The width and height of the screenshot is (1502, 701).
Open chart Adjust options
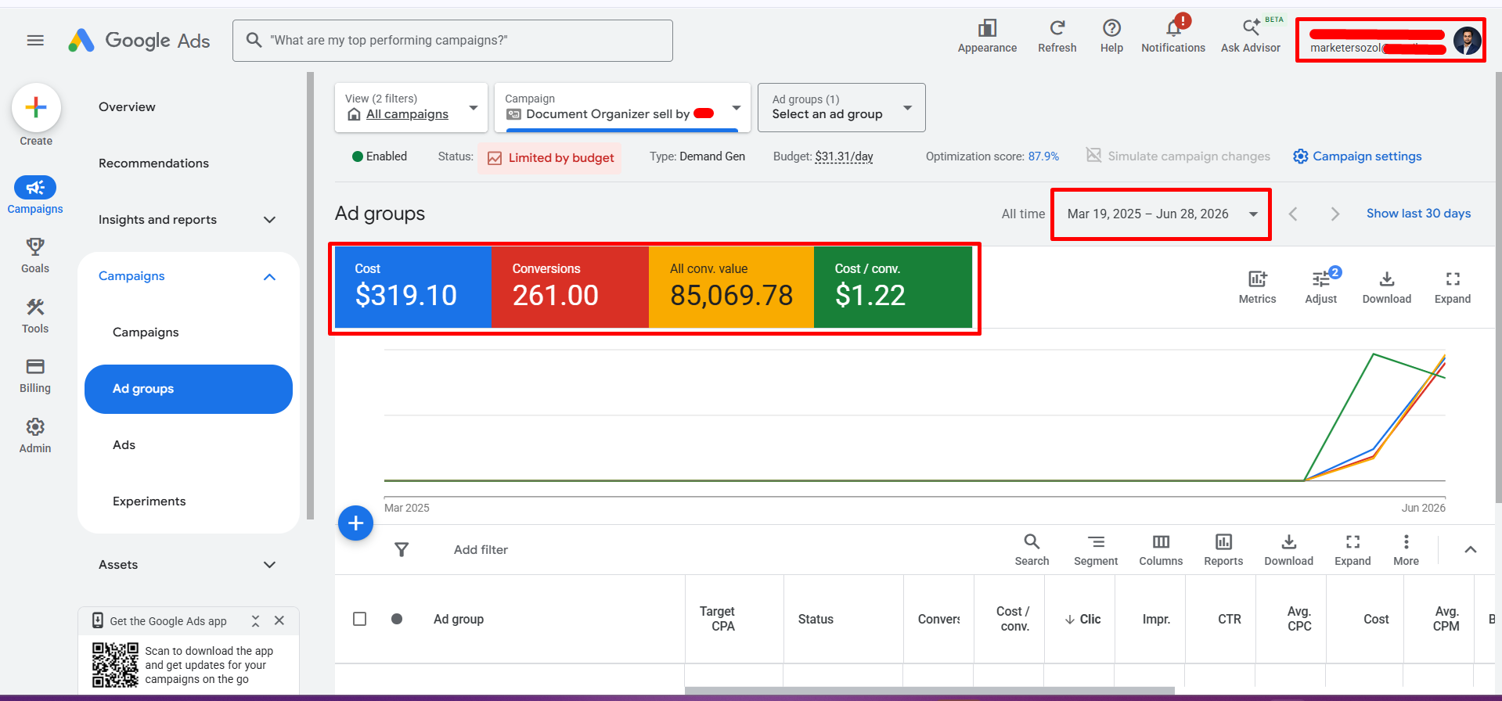pyautogui.click(x=1321, y=287)
